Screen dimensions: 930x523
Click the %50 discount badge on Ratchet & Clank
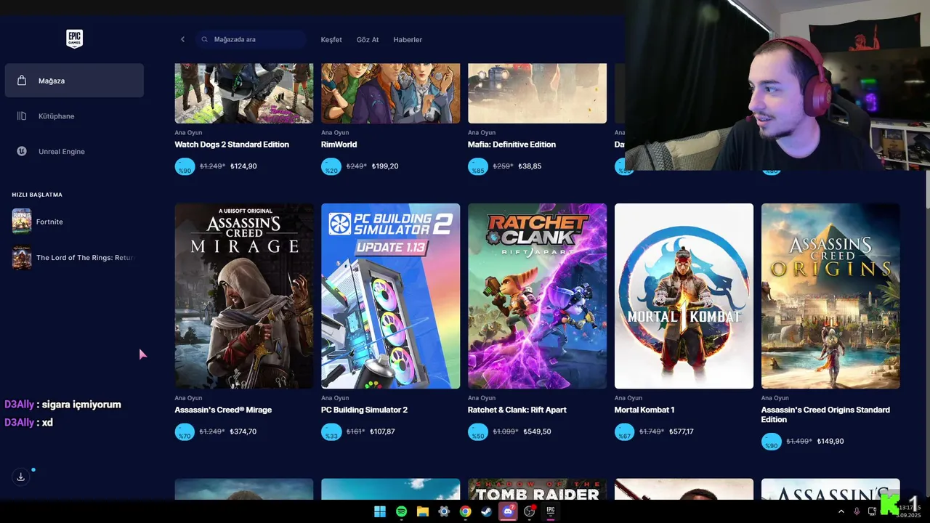point(478,431)
